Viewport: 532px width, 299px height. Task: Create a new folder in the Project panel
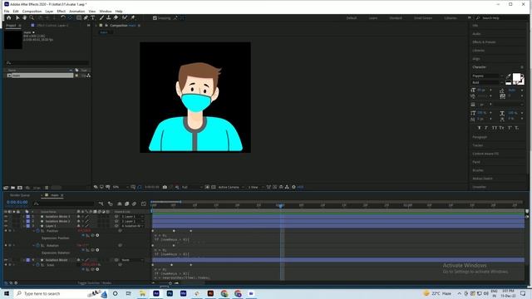(13, 188)
